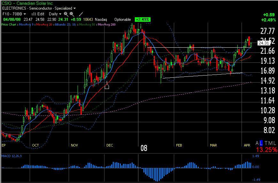Select the upper white horizontal resistance trendline
The width and height of the screenshot is (278, 183).
tap(199, 47)
